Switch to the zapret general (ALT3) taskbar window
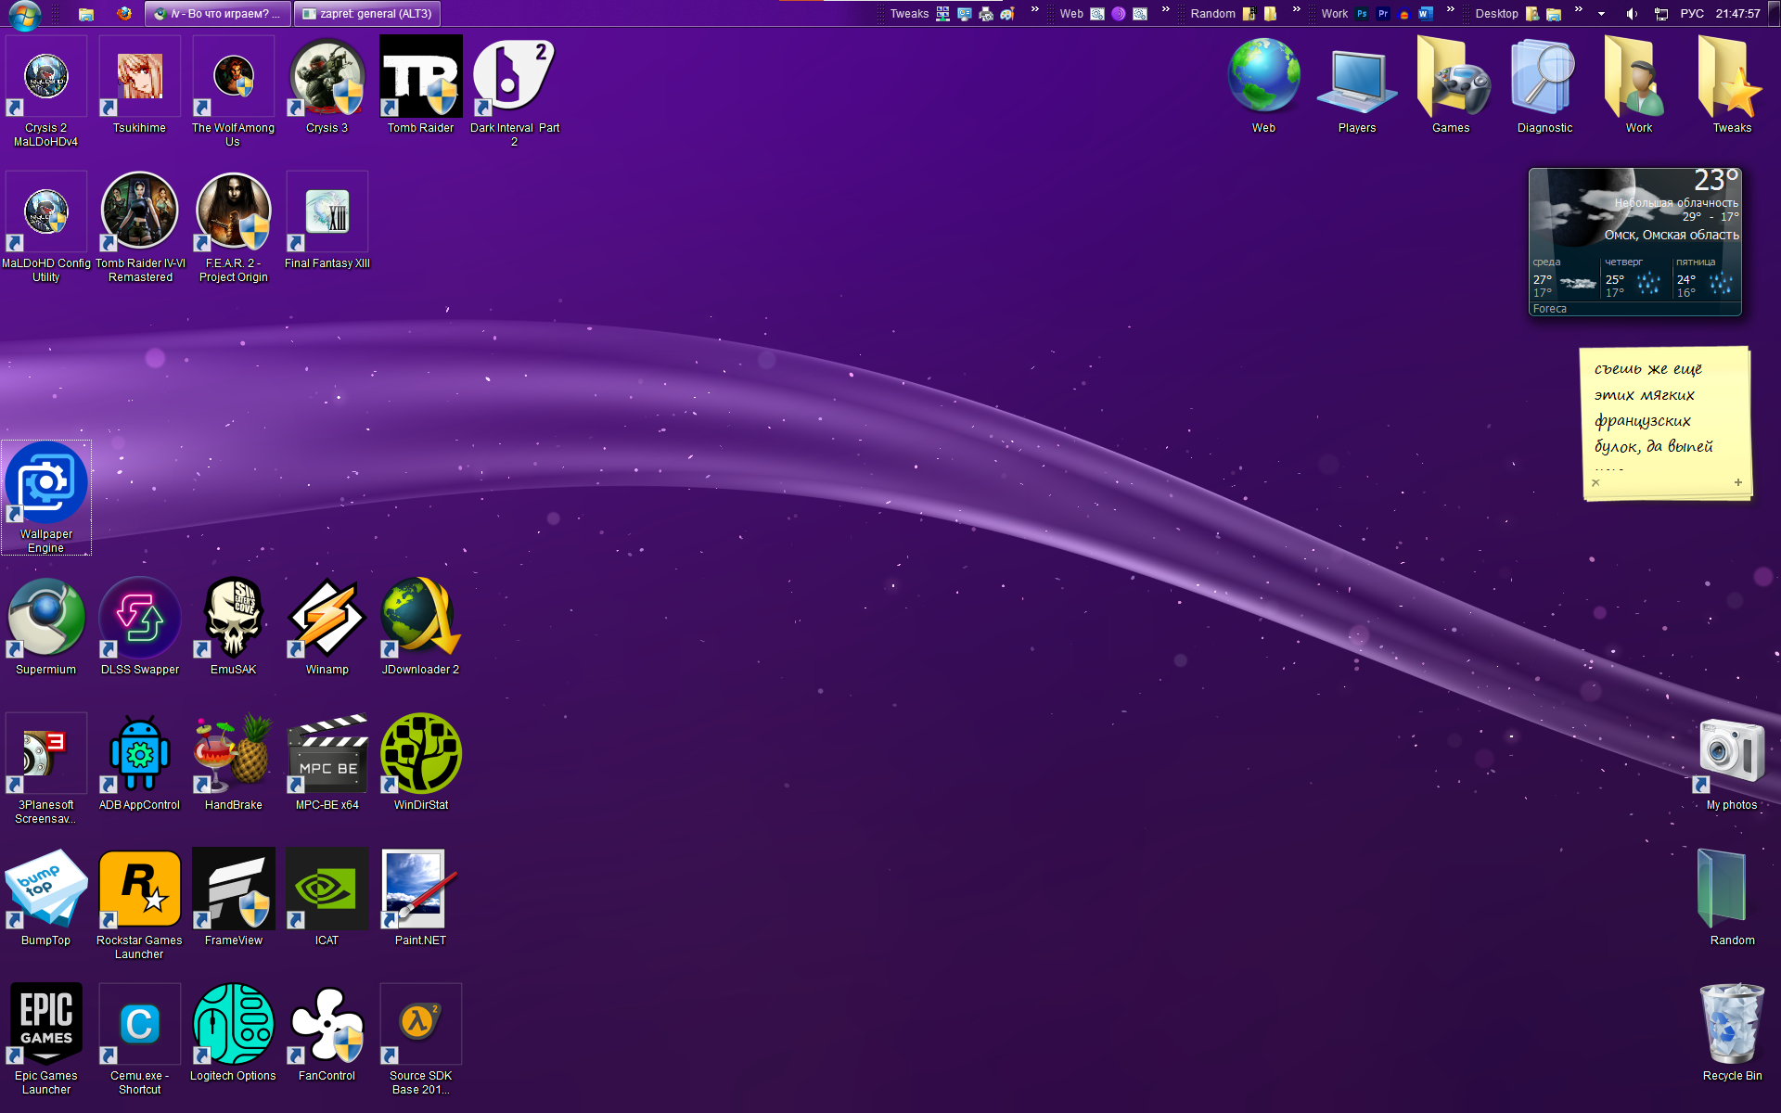This screenshot has width=1781, height=1113. 367,14
